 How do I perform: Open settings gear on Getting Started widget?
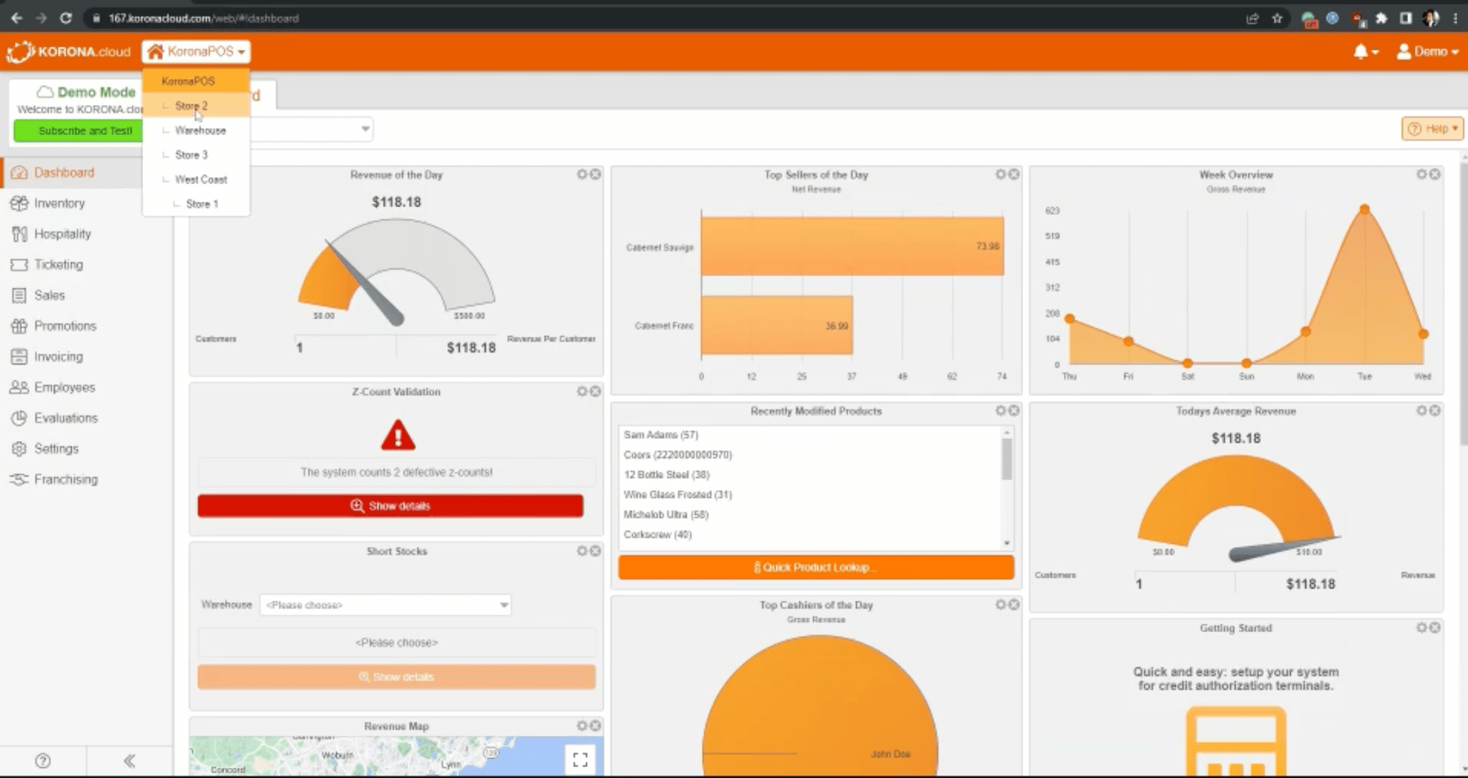pos(1422,627)
